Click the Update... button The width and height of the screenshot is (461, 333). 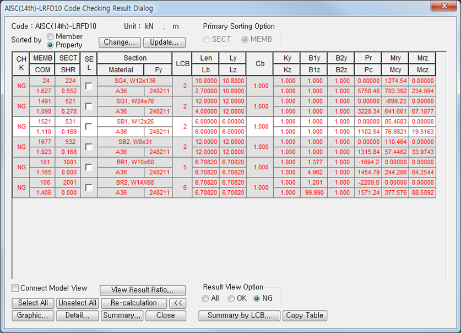(x=164, y=42)
